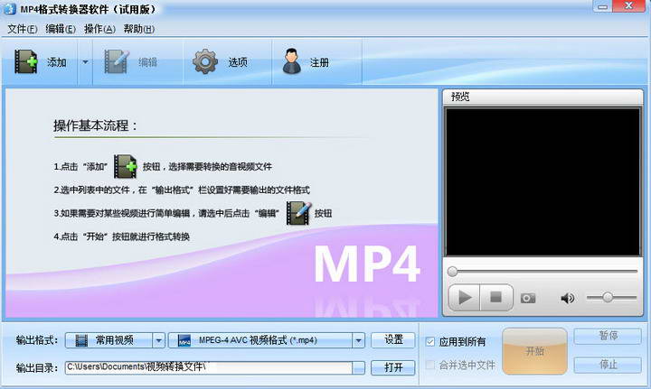
Task: Click the 打开 output folder button
Action: point(393,367)
